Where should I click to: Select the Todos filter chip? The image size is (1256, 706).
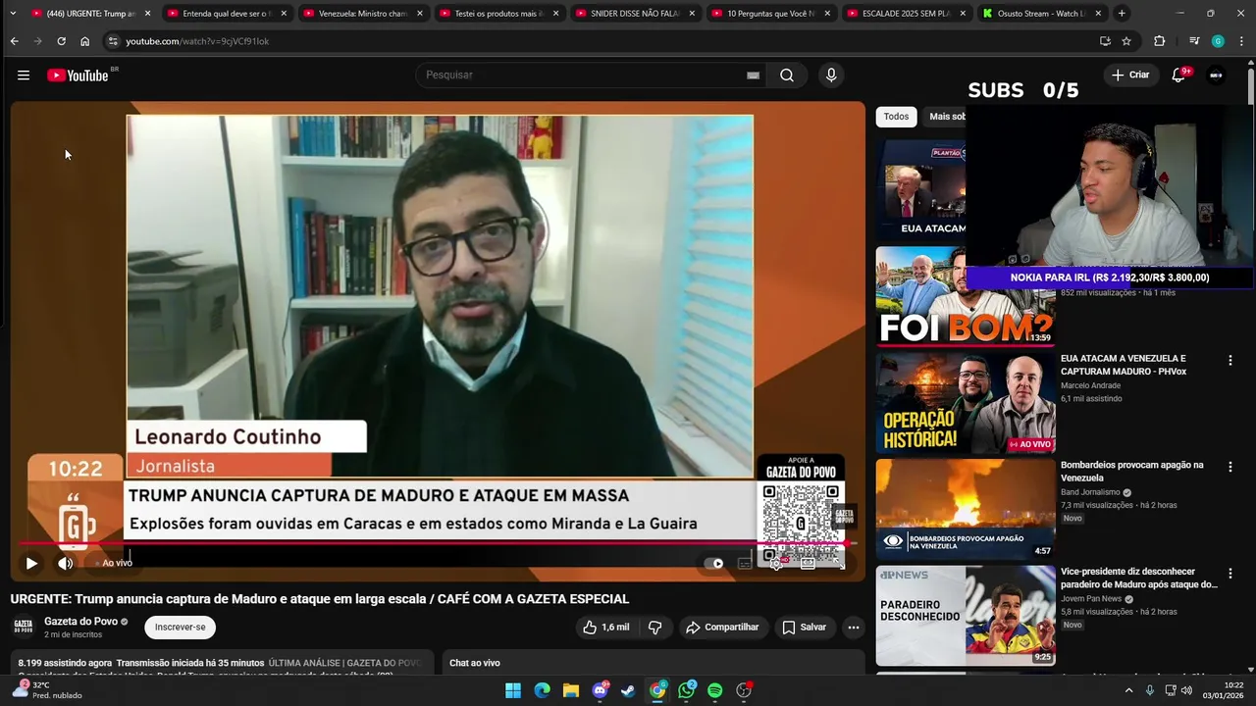[x=896, y=117]
